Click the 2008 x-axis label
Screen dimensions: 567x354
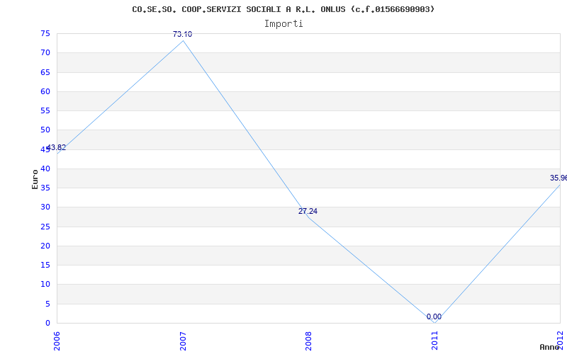[x=308, y=341]
